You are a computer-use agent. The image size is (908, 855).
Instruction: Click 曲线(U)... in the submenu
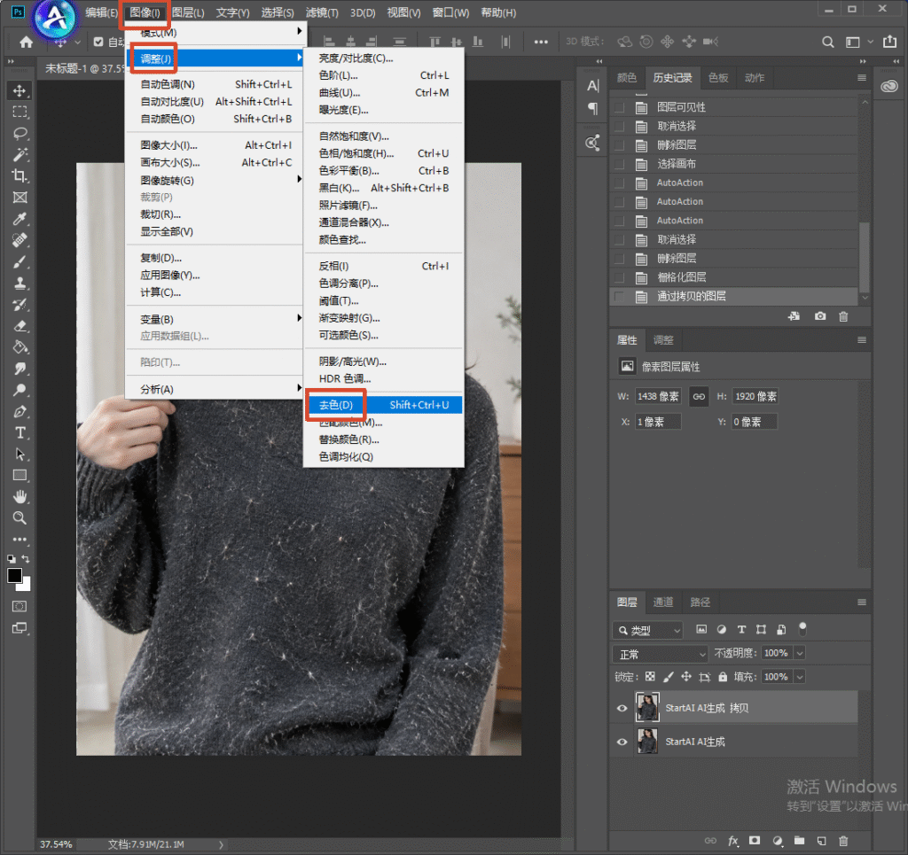(x=383, y=92)
